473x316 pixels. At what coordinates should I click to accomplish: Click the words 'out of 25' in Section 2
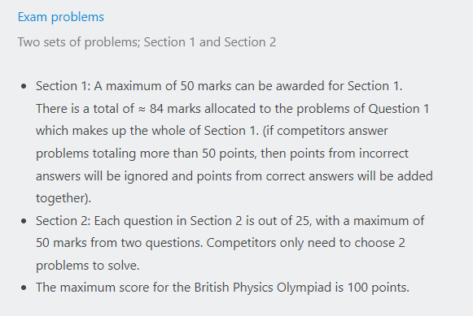[x=283, y=221]
